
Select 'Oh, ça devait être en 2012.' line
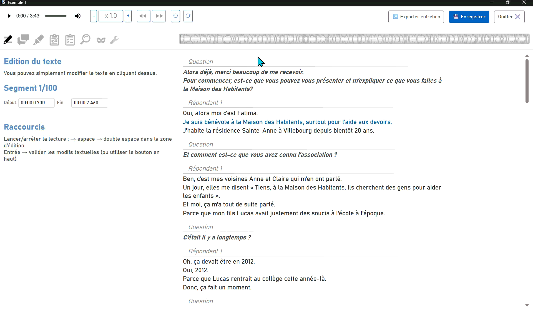(219, 261)
